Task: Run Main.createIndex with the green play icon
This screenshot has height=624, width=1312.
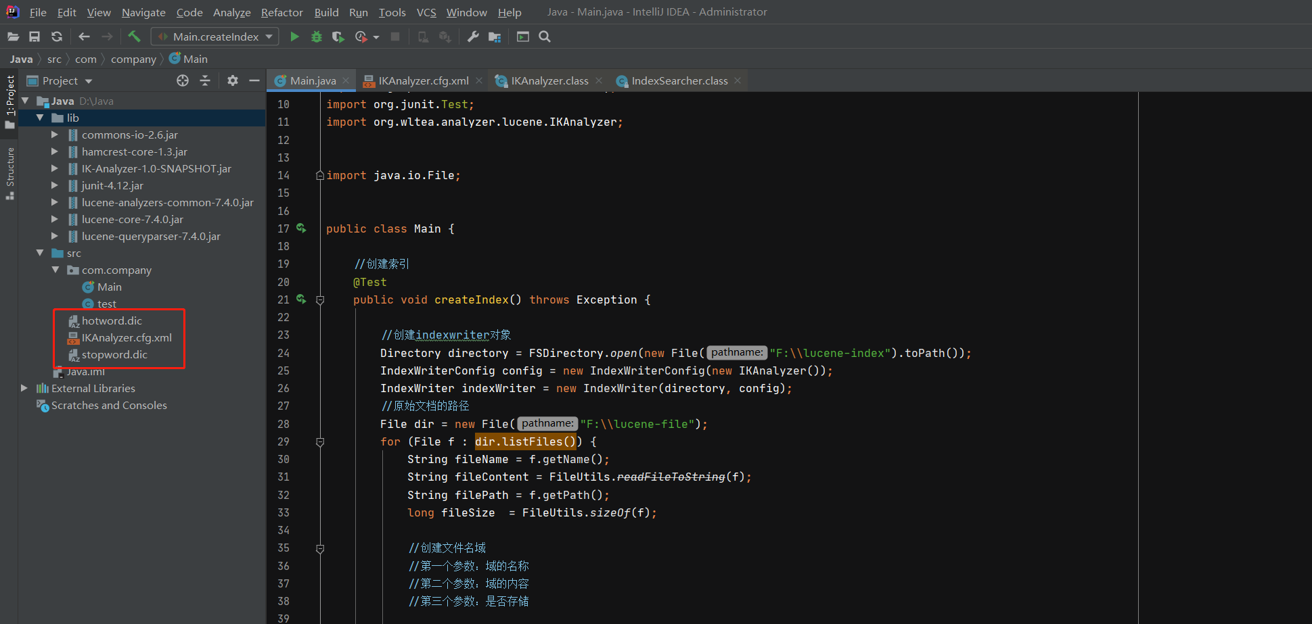Action: [294, 37]
